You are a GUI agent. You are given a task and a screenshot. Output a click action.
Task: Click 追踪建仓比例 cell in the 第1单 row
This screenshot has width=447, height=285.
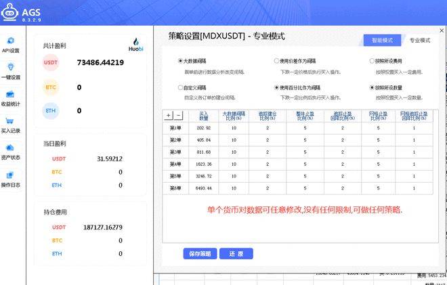tap(268, 128)
